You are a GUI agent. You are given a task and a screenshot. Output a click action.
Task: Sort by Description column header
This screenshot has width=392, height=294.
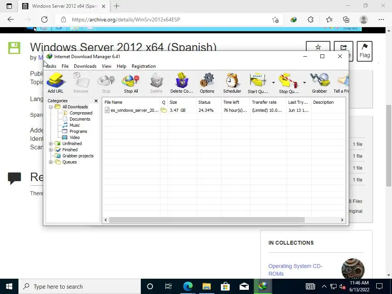328,102
